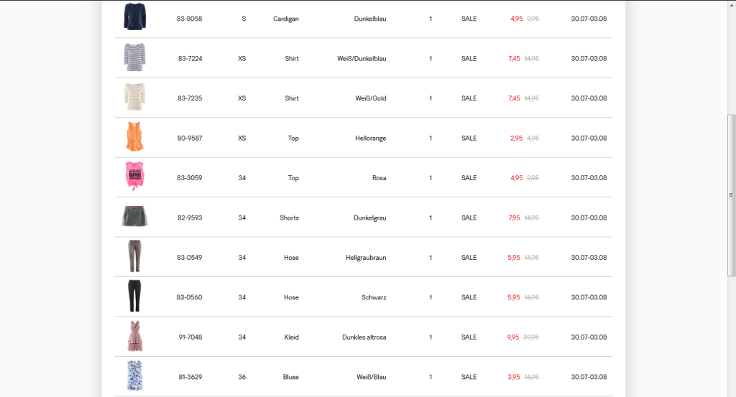Click the dark grey shorts thumbnail

tap(134, 217)
